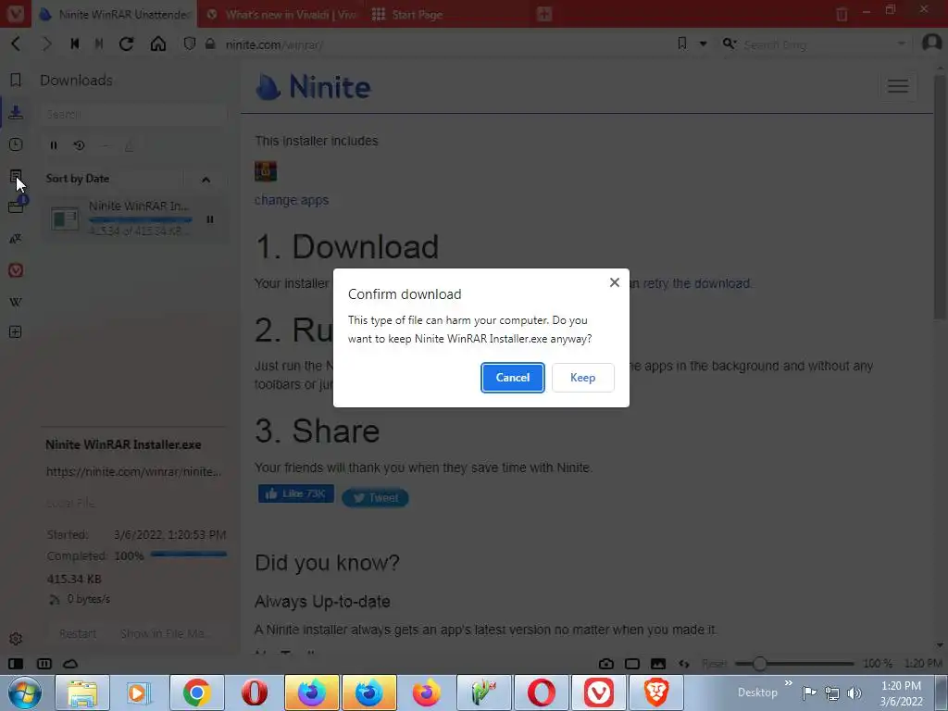Bookmark this page from address bar
This screenshot has height=711, width=948.
point(682,44)
